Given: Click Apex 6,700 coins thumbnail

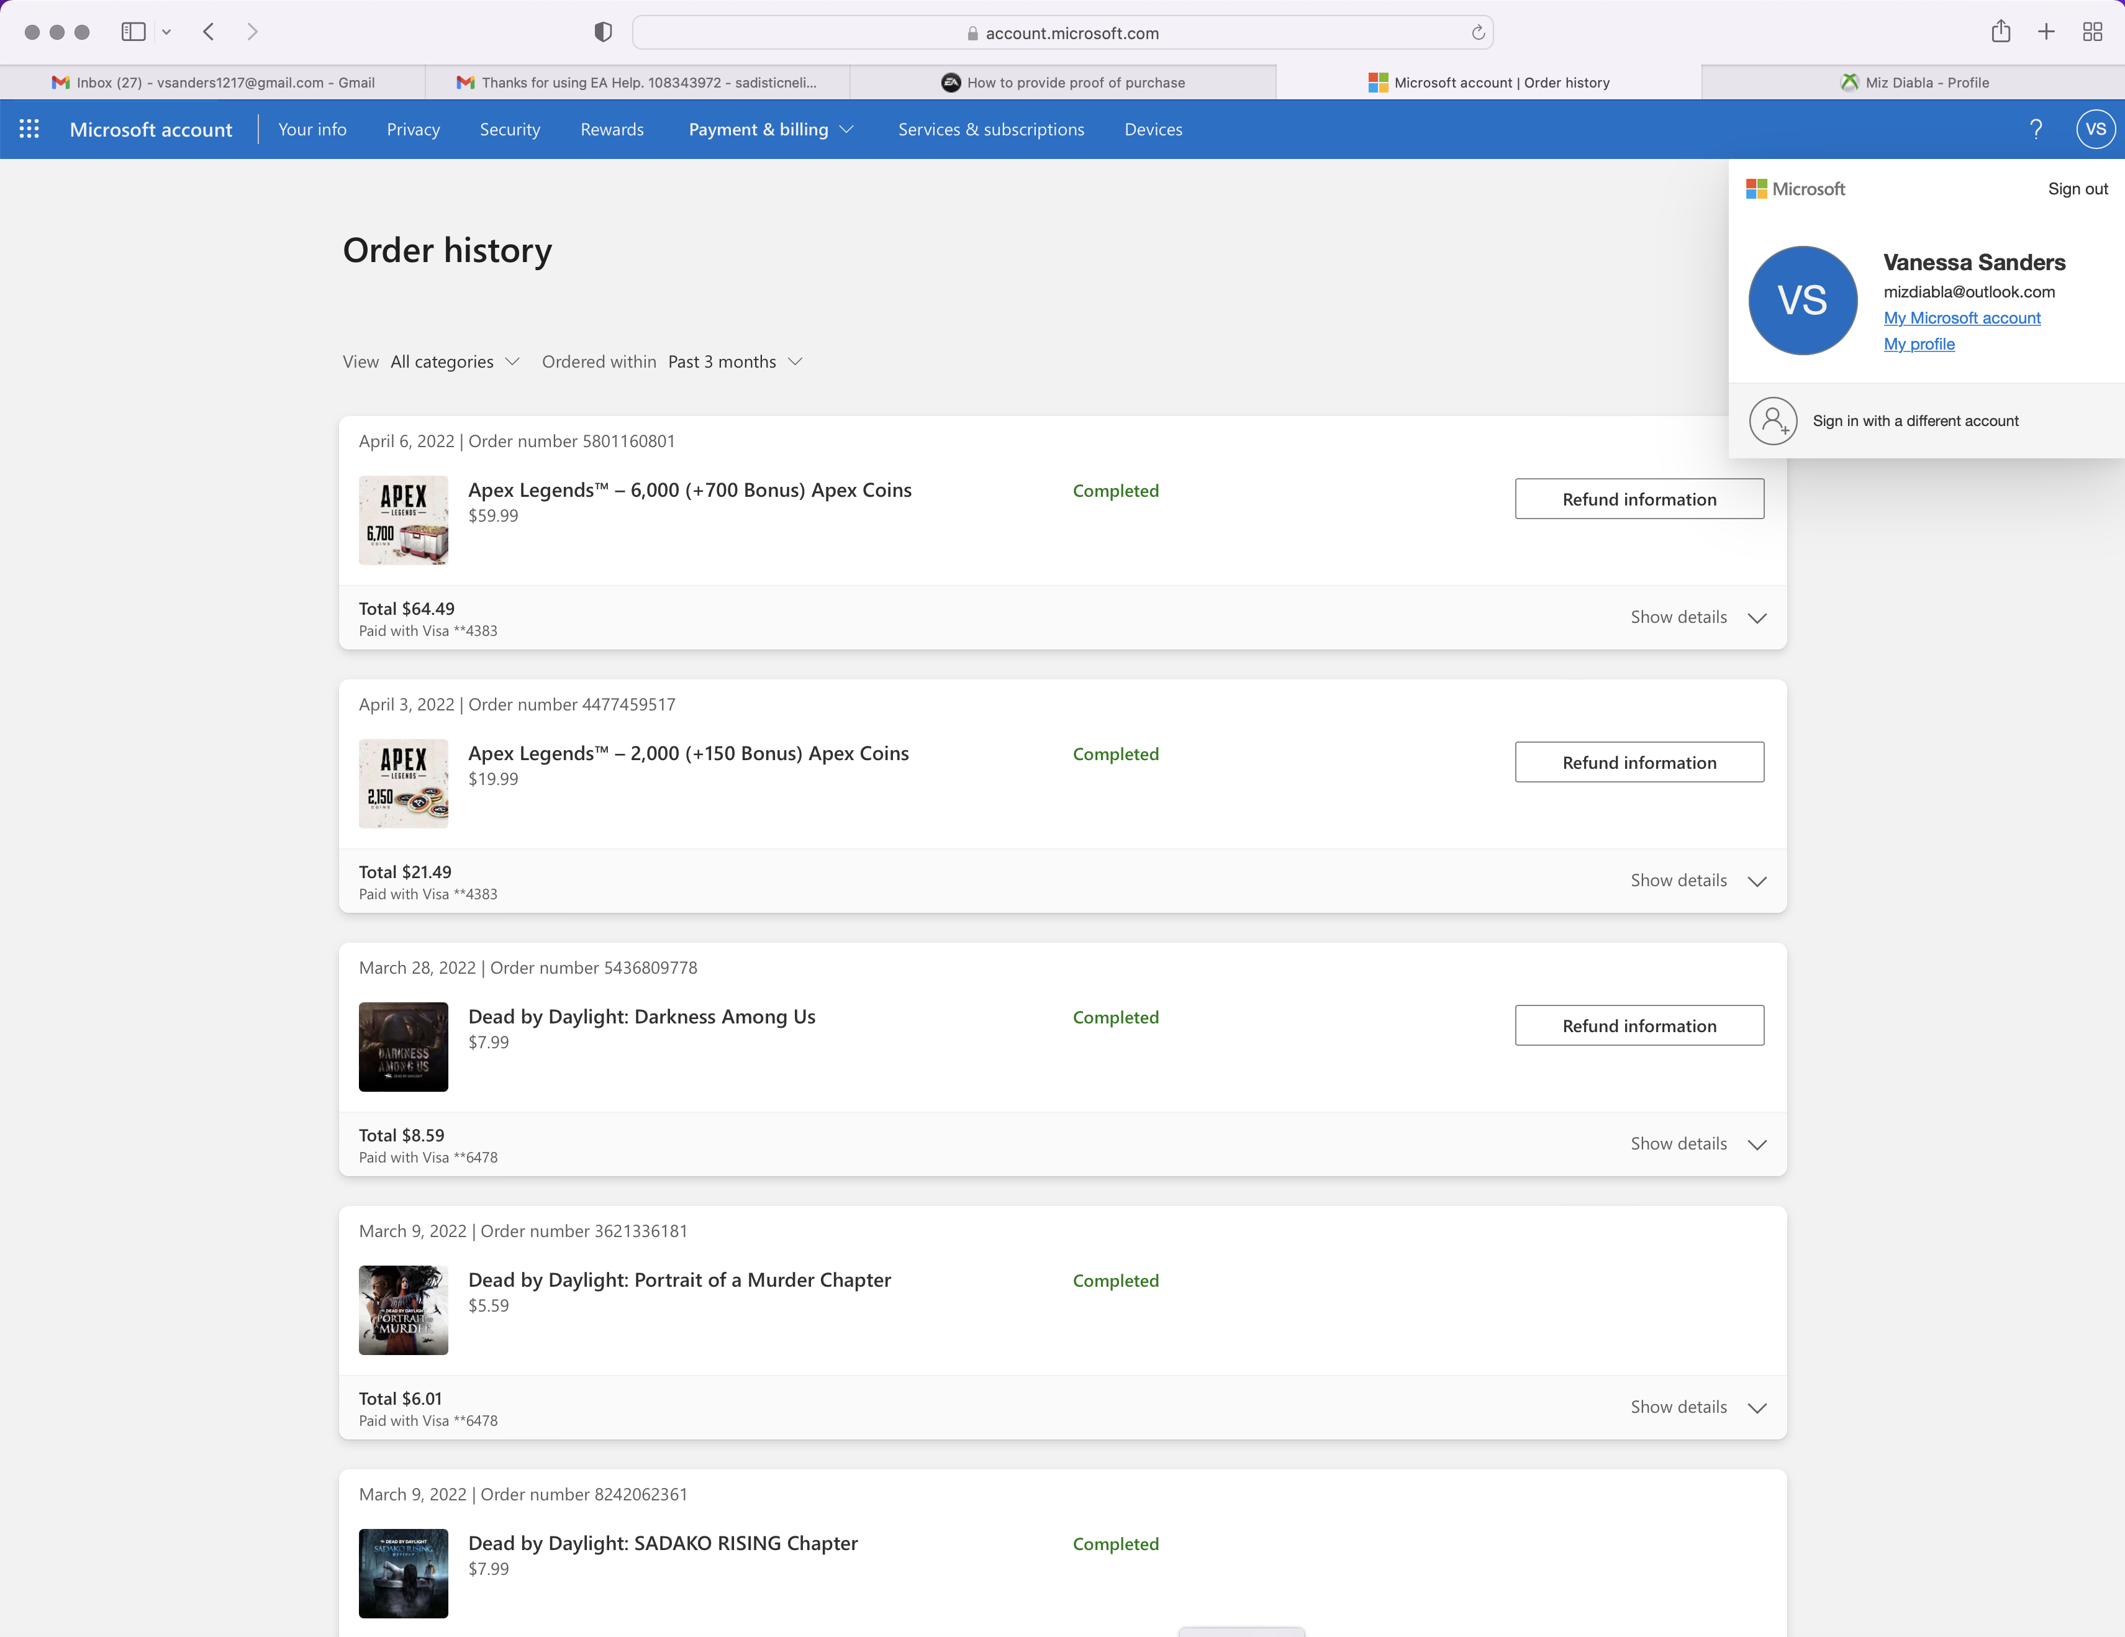Looking at the screenshot, I should pos(404,520).
